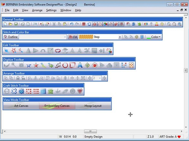Choose the red star Reshape tool
This screenshot has width=189, height=141.
pos(14,51)
